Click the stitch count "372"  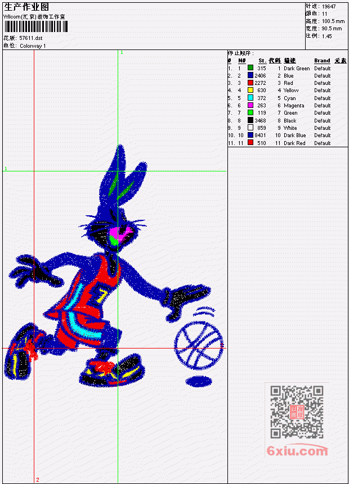pyautogui.click(x=262, y=98)
